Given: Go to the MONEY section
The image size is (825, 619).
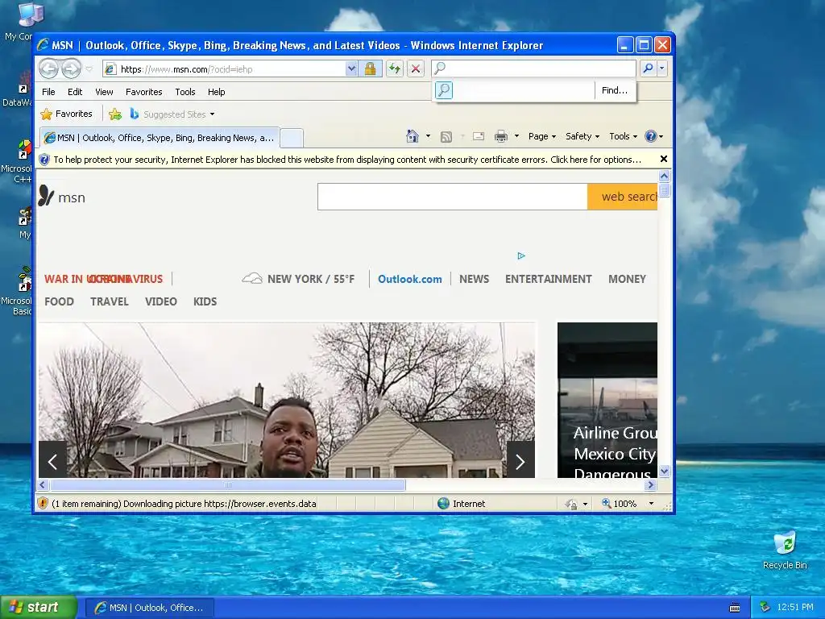Looking at the screenshot, I should 627,279.
